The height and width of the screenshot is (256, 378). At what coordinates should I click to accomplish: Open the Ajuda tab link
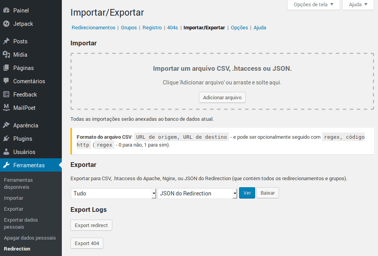[x=260, y=27]
